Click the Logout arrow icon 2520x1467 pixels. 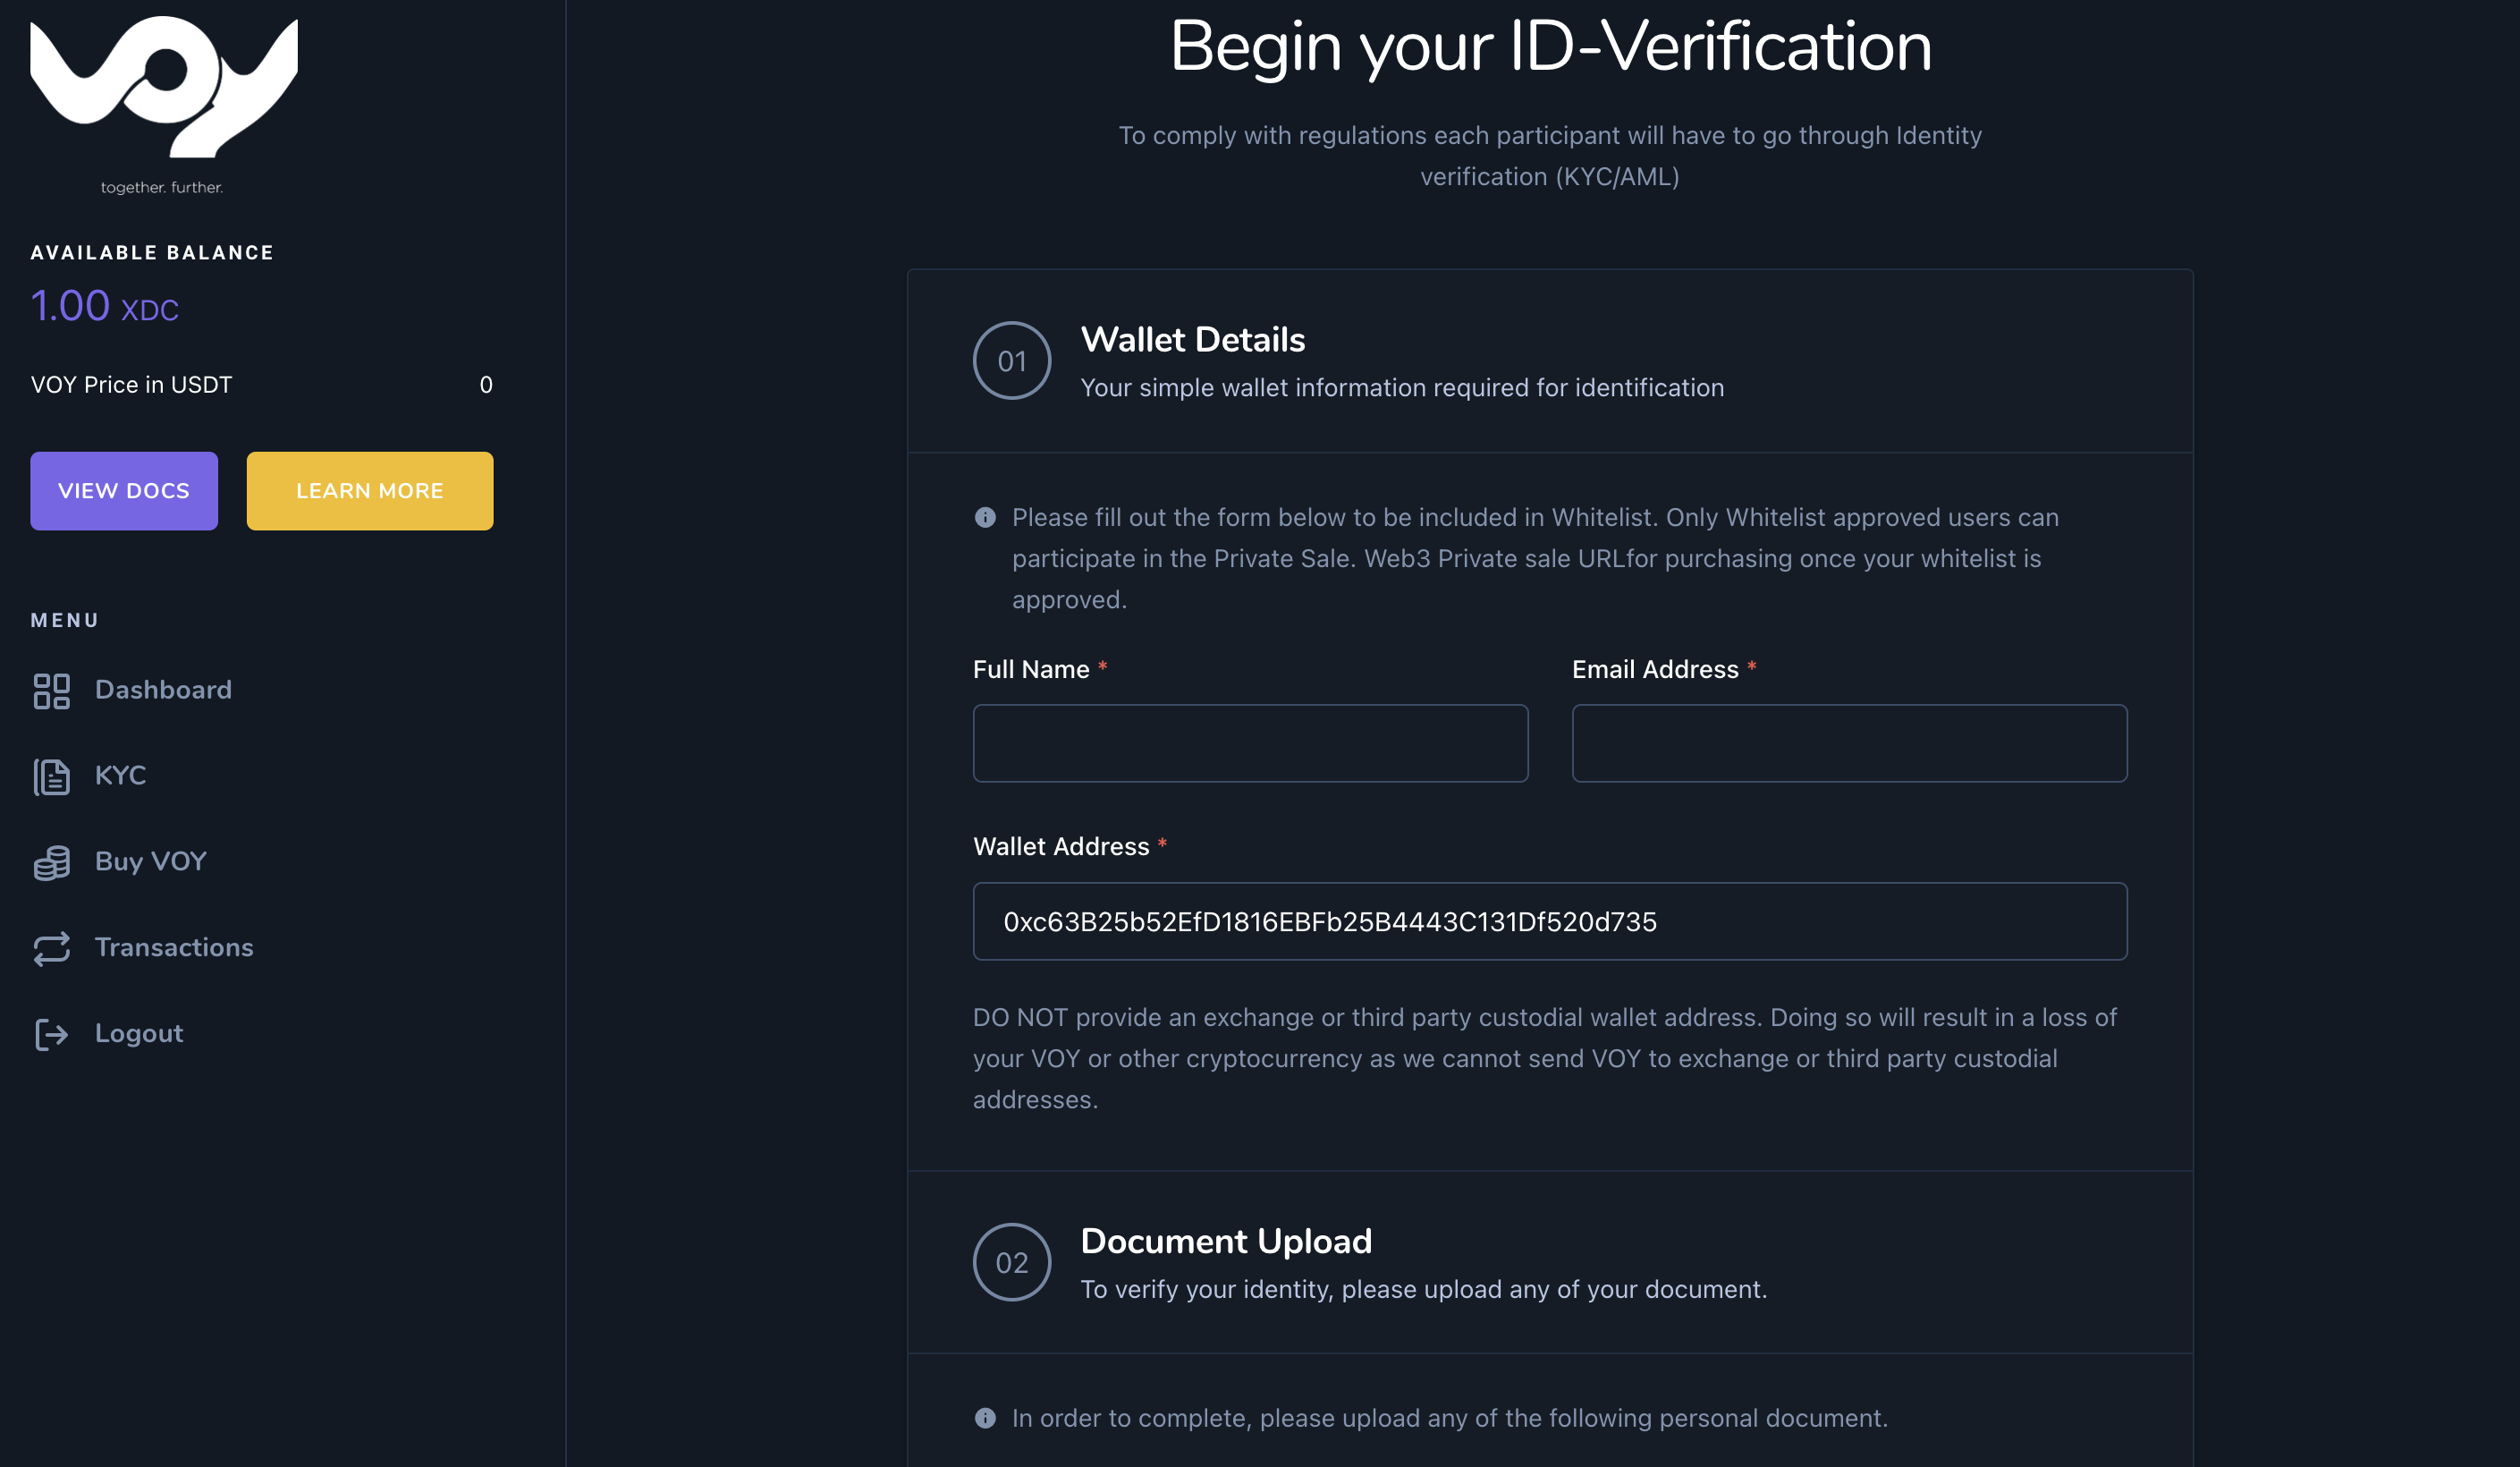click(51, 1034)
